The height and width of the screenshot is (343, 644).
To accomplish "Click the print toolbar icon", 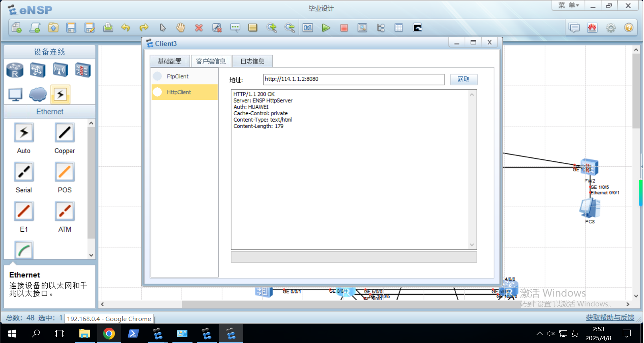I will 108,28.
